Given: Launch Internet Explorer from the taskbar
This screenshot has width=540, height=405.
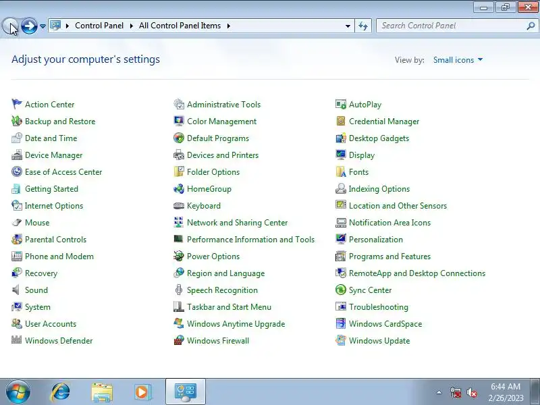Looking at the screenshot, I should pos(60,392).
